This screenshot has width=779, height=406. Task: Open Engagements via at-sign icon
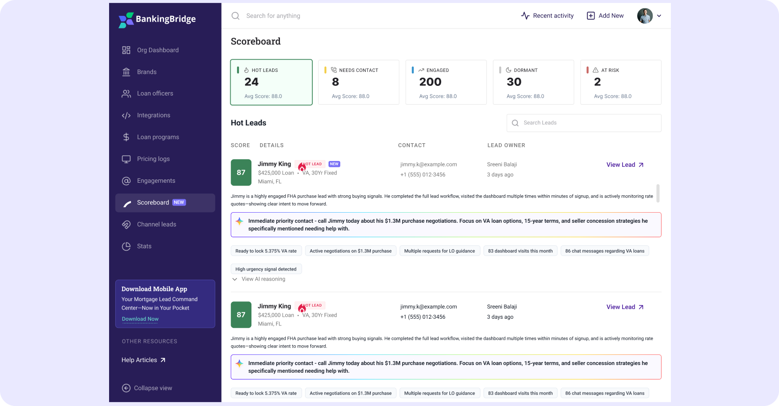point(126,181)
